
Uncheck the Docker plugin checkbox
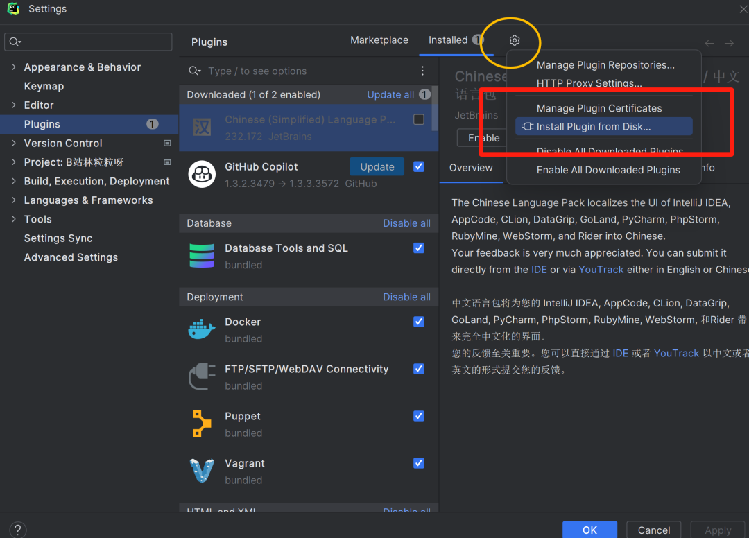tap(418, 322)
